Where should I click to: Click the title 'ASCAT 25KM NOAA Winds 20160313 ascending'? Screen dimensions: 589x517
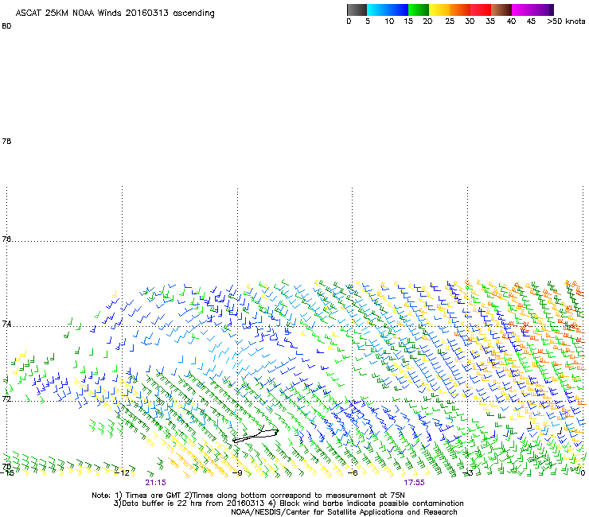point(115,14)
